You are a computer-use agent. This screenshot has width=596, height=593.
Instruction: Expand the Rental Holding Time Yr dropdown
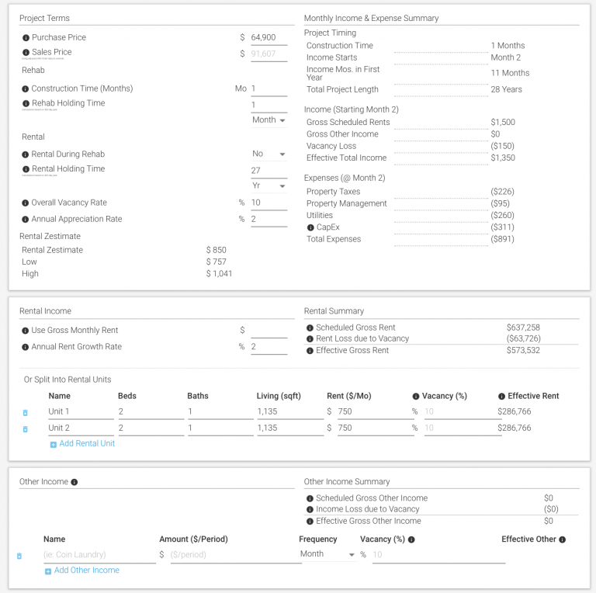(x=269, y=187)
